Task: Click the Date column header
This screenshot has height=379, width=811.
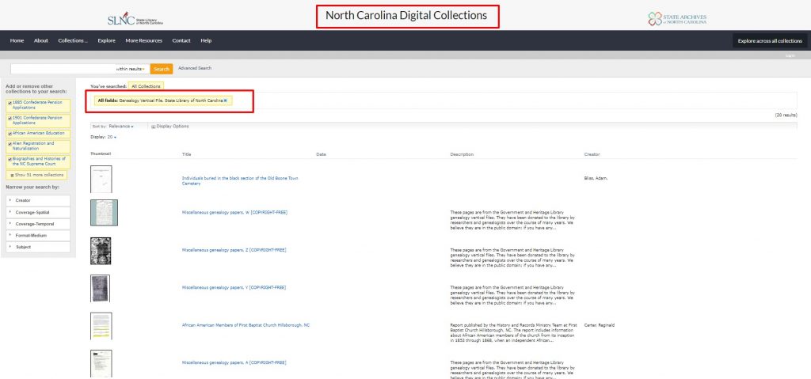Action: (x=321, y=154)
